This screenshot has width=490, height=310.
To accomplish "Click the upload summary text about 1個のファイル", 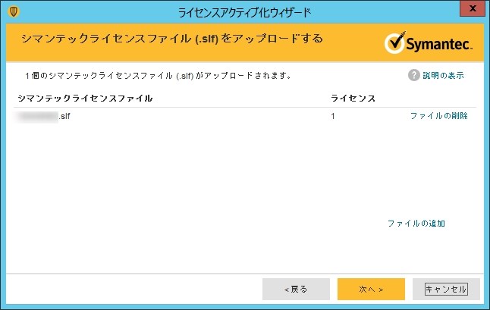I will pyautogui.click(x=159, y=76).
